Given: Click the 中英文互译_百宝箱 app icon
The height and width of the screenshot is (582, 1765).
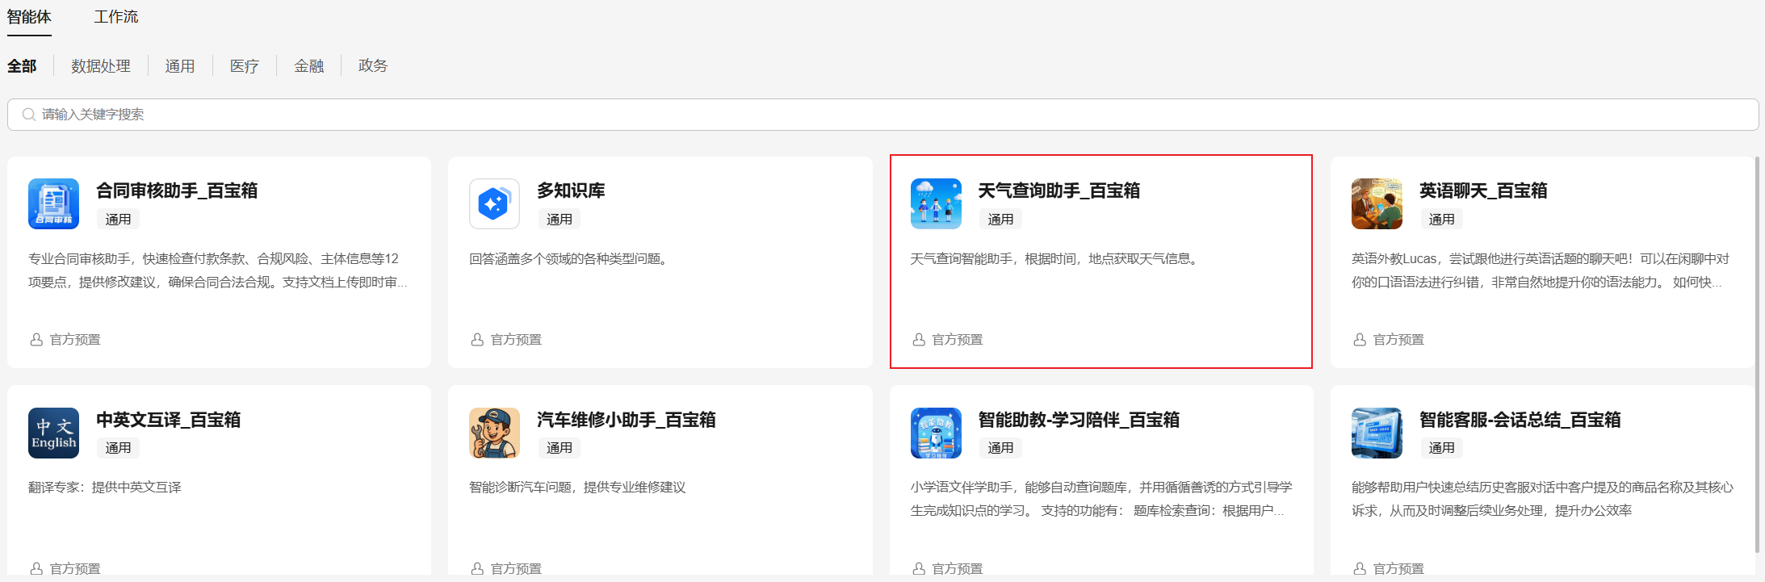Looking at the screenshot, I should tap(53, 433).
